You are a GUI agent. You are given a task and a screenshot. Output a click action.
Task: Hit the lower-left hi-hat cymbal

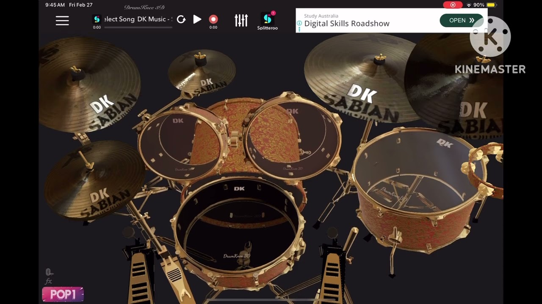point(94,179)
